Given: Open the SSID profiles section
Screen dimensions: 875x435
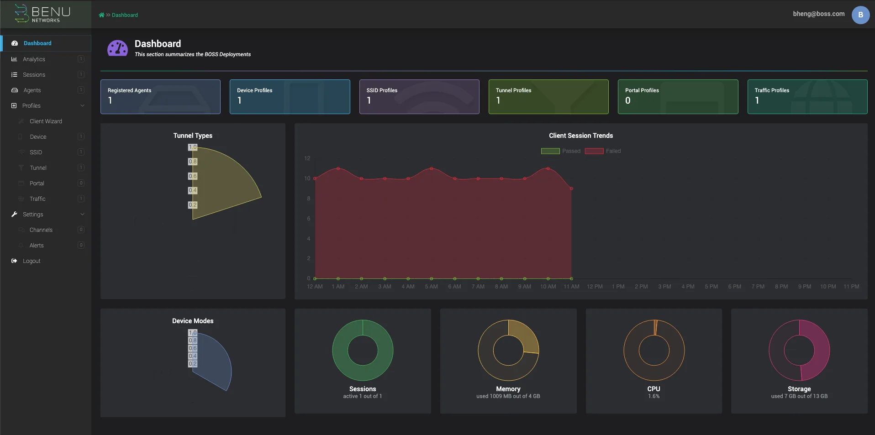Looking at the screenshot, I should [36, 152].
